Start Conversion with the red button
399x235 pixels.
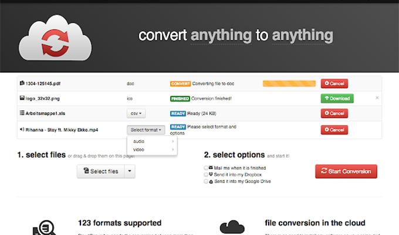pyautogui.click(x=346, y=172)
